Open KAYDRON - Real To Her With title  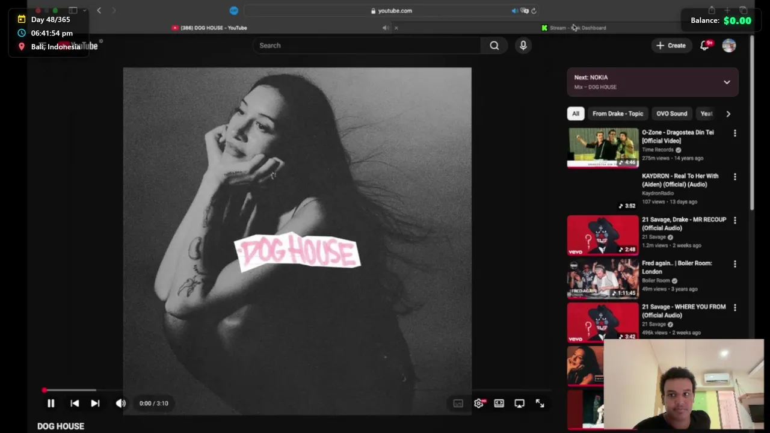(x=680, y=180)
